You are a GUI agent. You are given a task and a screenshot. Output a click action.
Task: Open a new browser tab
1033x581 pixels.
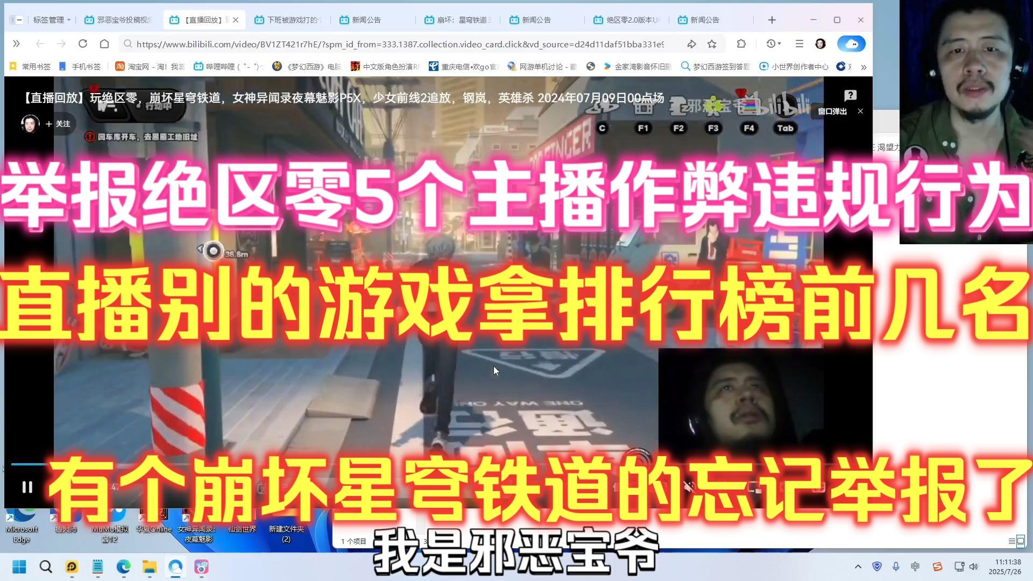click(x=772, y=20)
